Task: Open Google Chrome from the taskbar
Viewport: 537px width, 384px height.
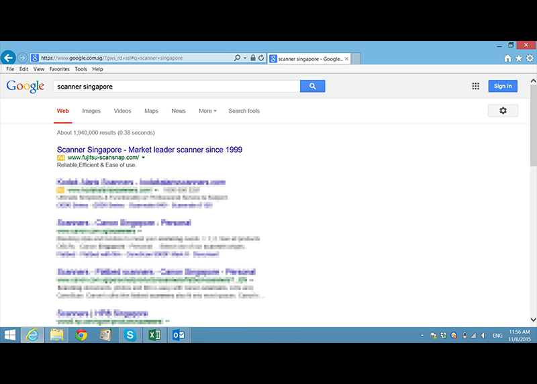Action: [81, 334]
